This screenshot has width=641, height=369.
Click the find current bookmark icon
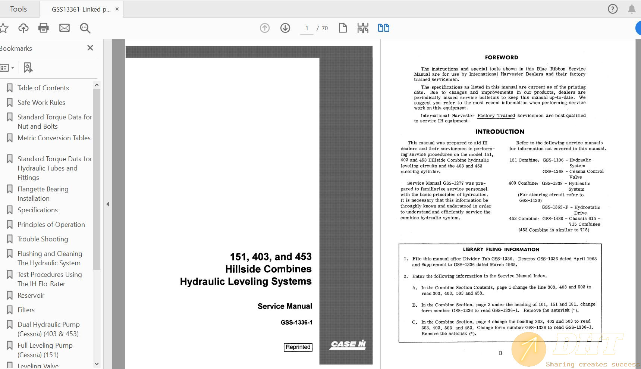coord(28,68)
